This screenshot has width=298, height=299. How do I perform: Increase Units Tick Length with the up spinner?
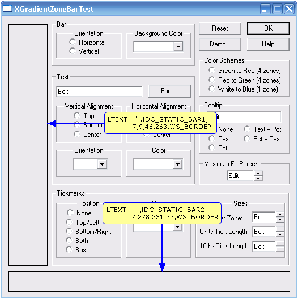click(x=280, y=229)
